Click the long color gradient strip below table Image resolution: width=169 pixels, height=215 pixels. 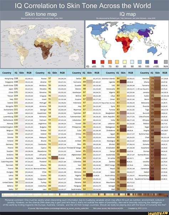pyautogui.click(x=85, y=195)
